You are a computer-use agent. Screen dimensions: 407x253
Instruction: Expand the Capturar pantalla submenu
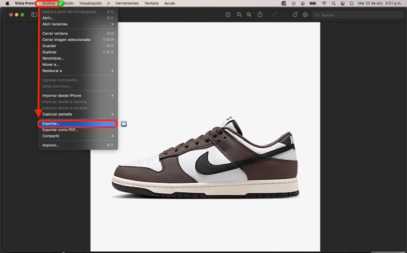78,114
